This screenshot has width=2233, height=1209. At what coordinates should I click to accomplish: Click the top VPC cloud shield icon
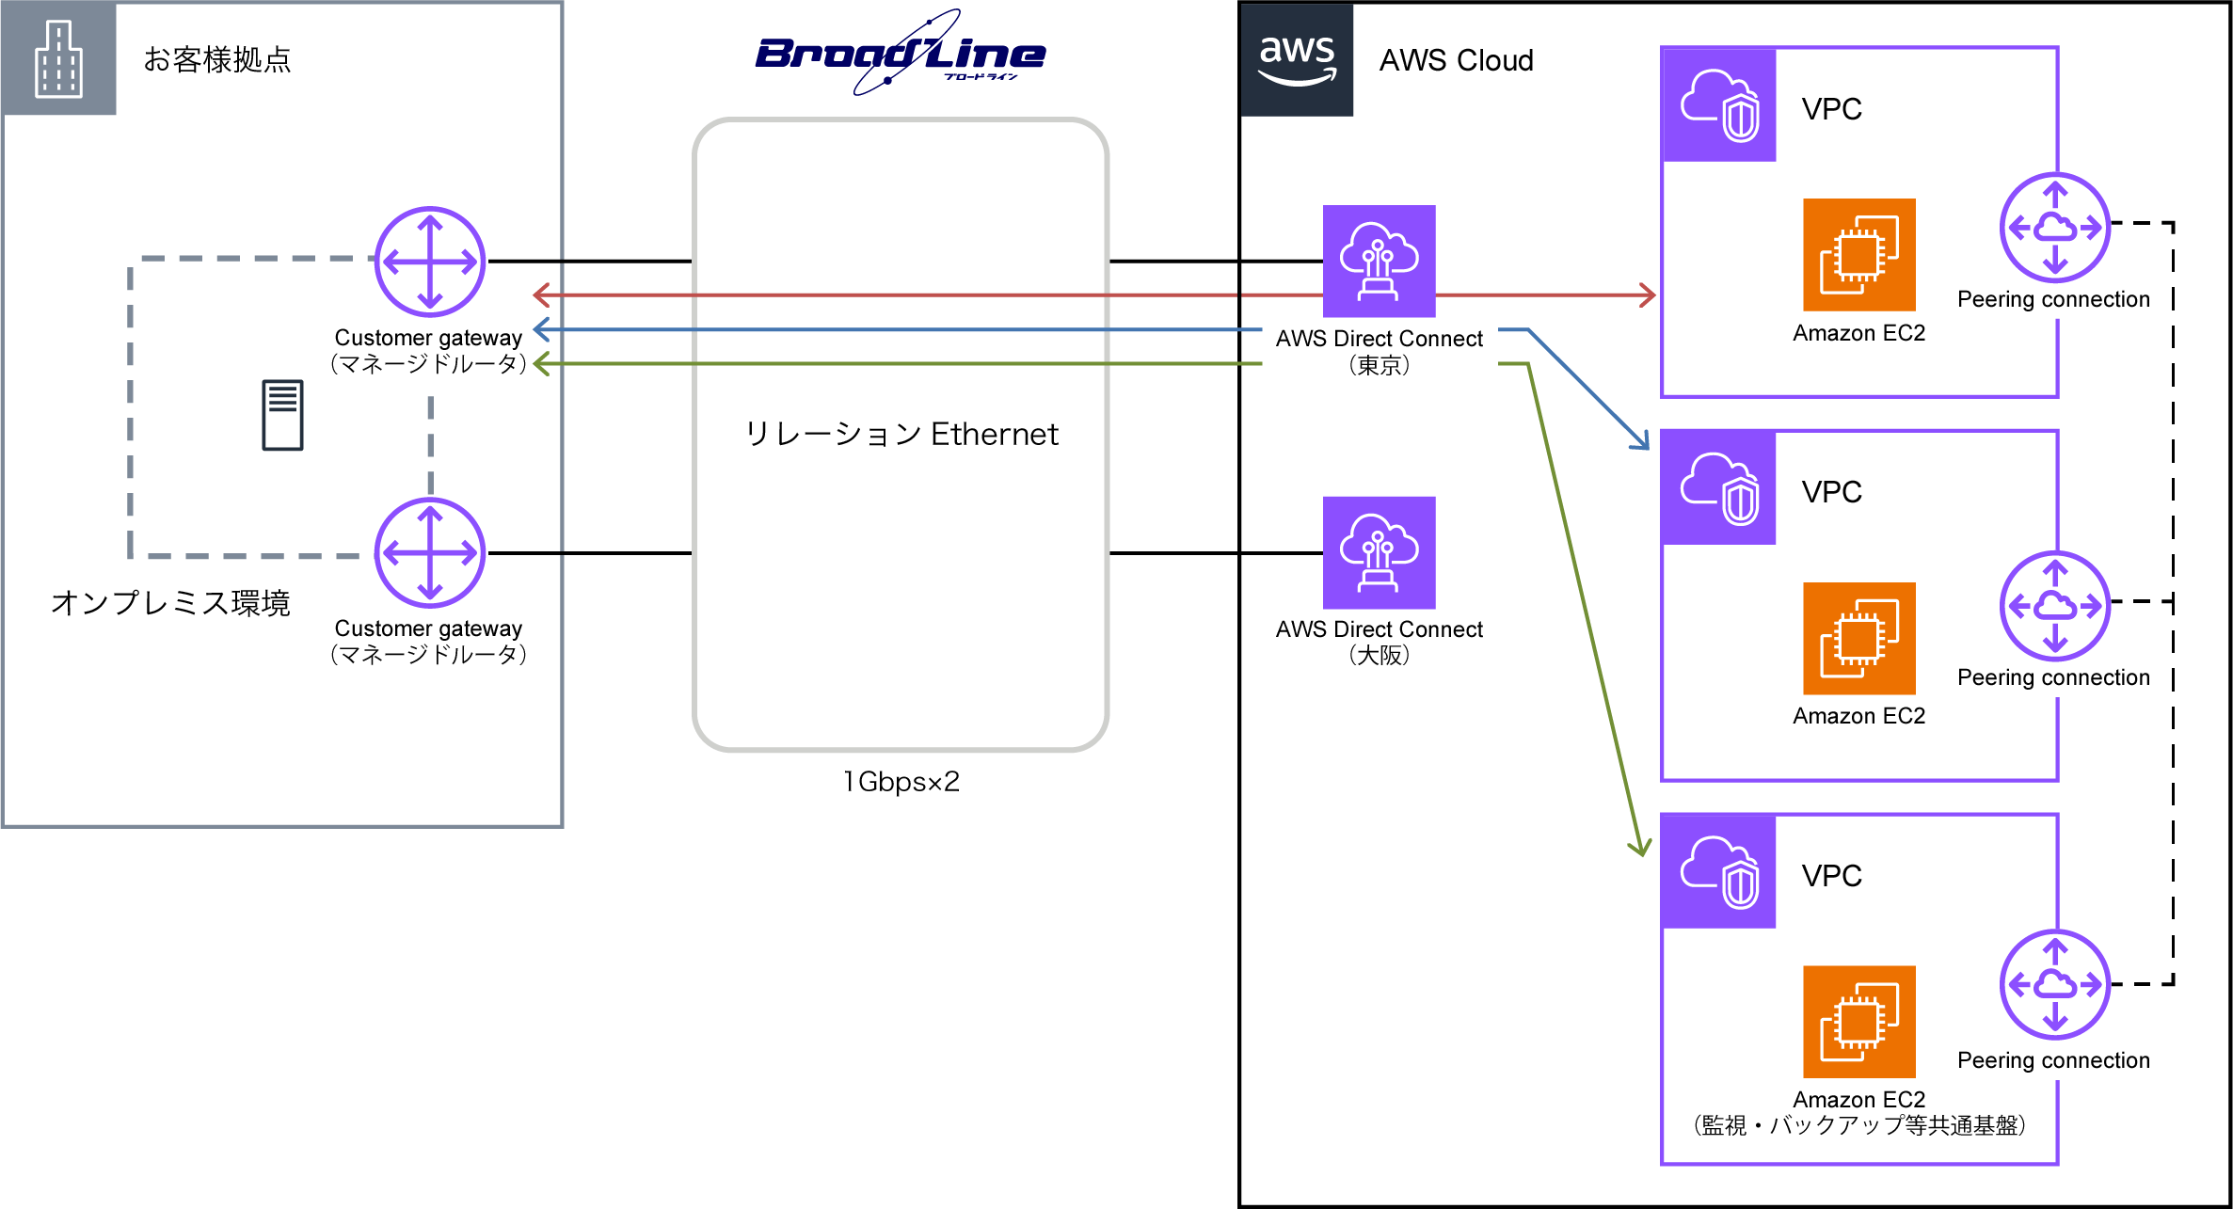[x=1719, y=105]
